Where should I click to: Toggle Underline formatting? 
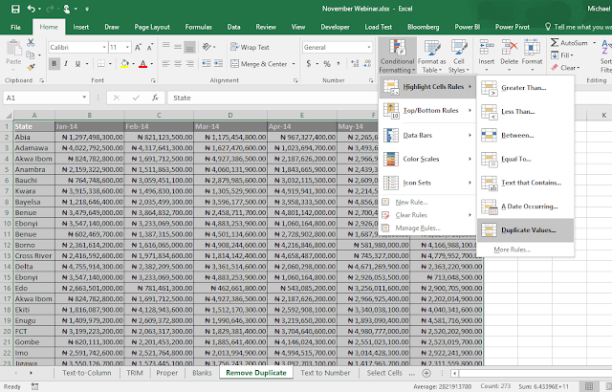tap(76, 63)
